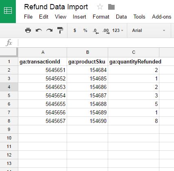Viewport: 174px width, 171px height.
Task: Select row 1 header
Action: pos(9,61)
